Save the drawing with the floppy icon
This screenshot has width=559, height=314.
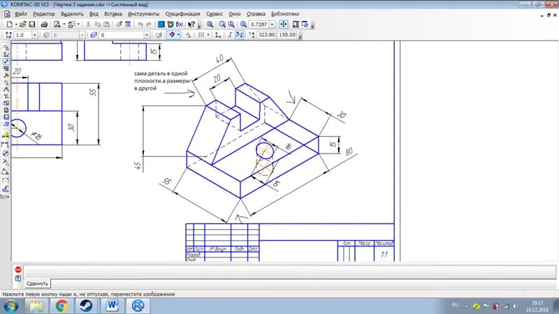coord(31,24)
